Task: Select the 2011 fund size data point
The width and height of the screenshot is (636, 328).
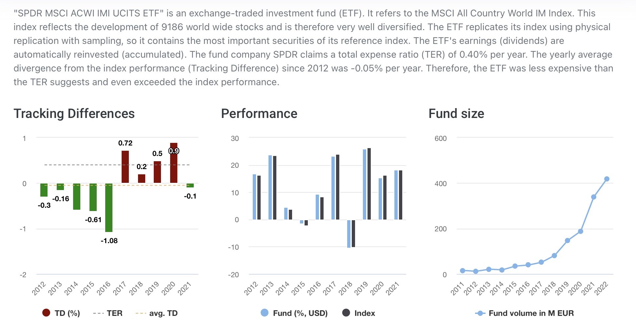Action: coord(463,271)
